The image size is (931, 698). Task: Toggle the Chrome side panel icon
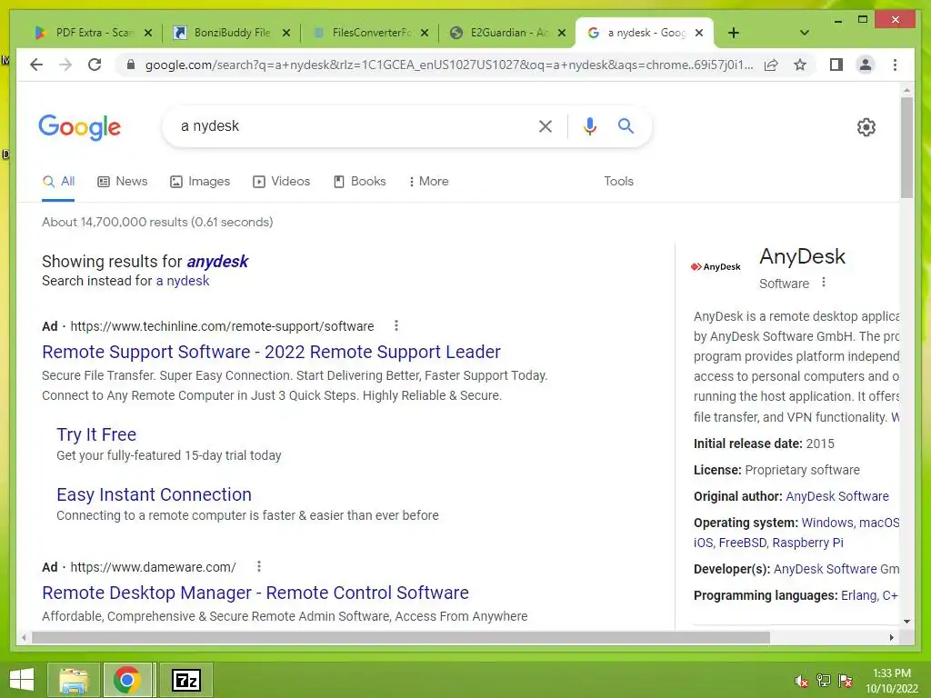click(836, 65)
